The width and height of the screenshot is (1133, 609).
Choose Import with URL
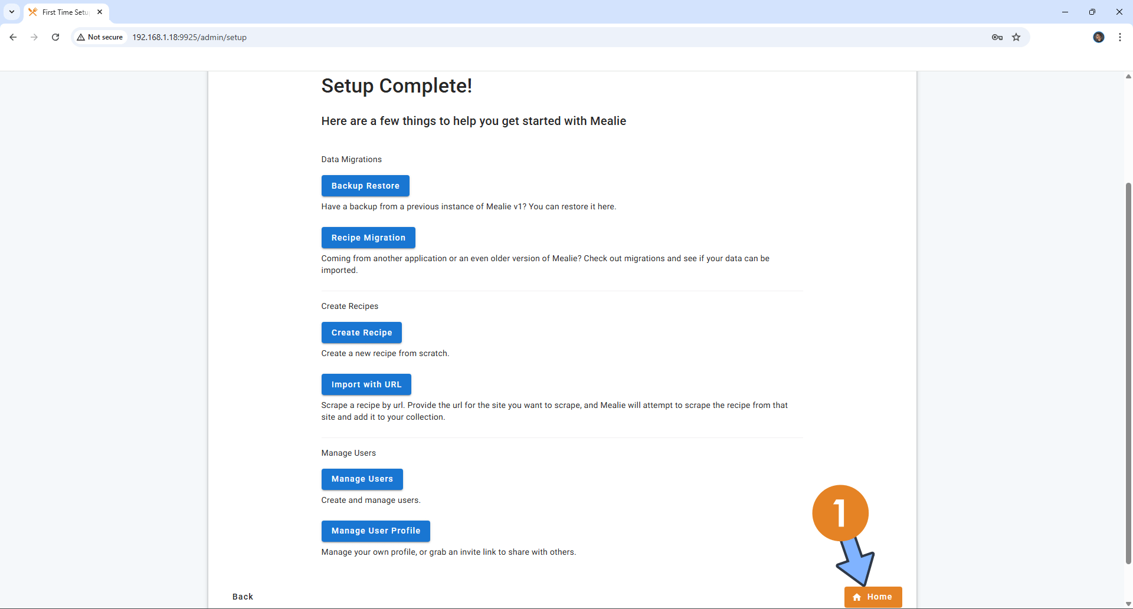click(x=366, y=384)
